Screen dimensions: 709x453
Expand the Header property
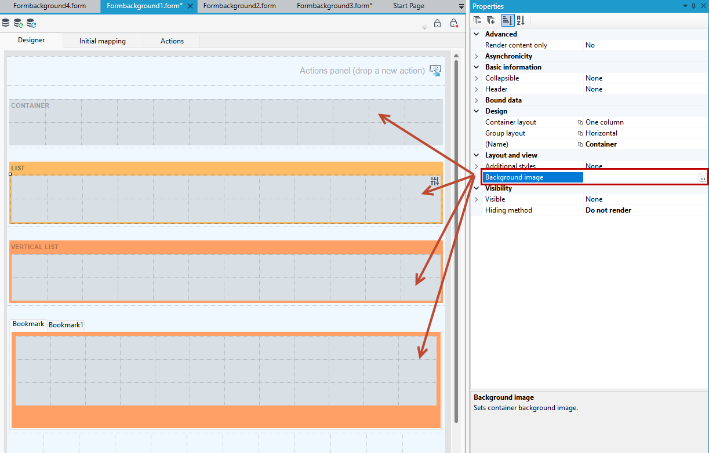477,89
